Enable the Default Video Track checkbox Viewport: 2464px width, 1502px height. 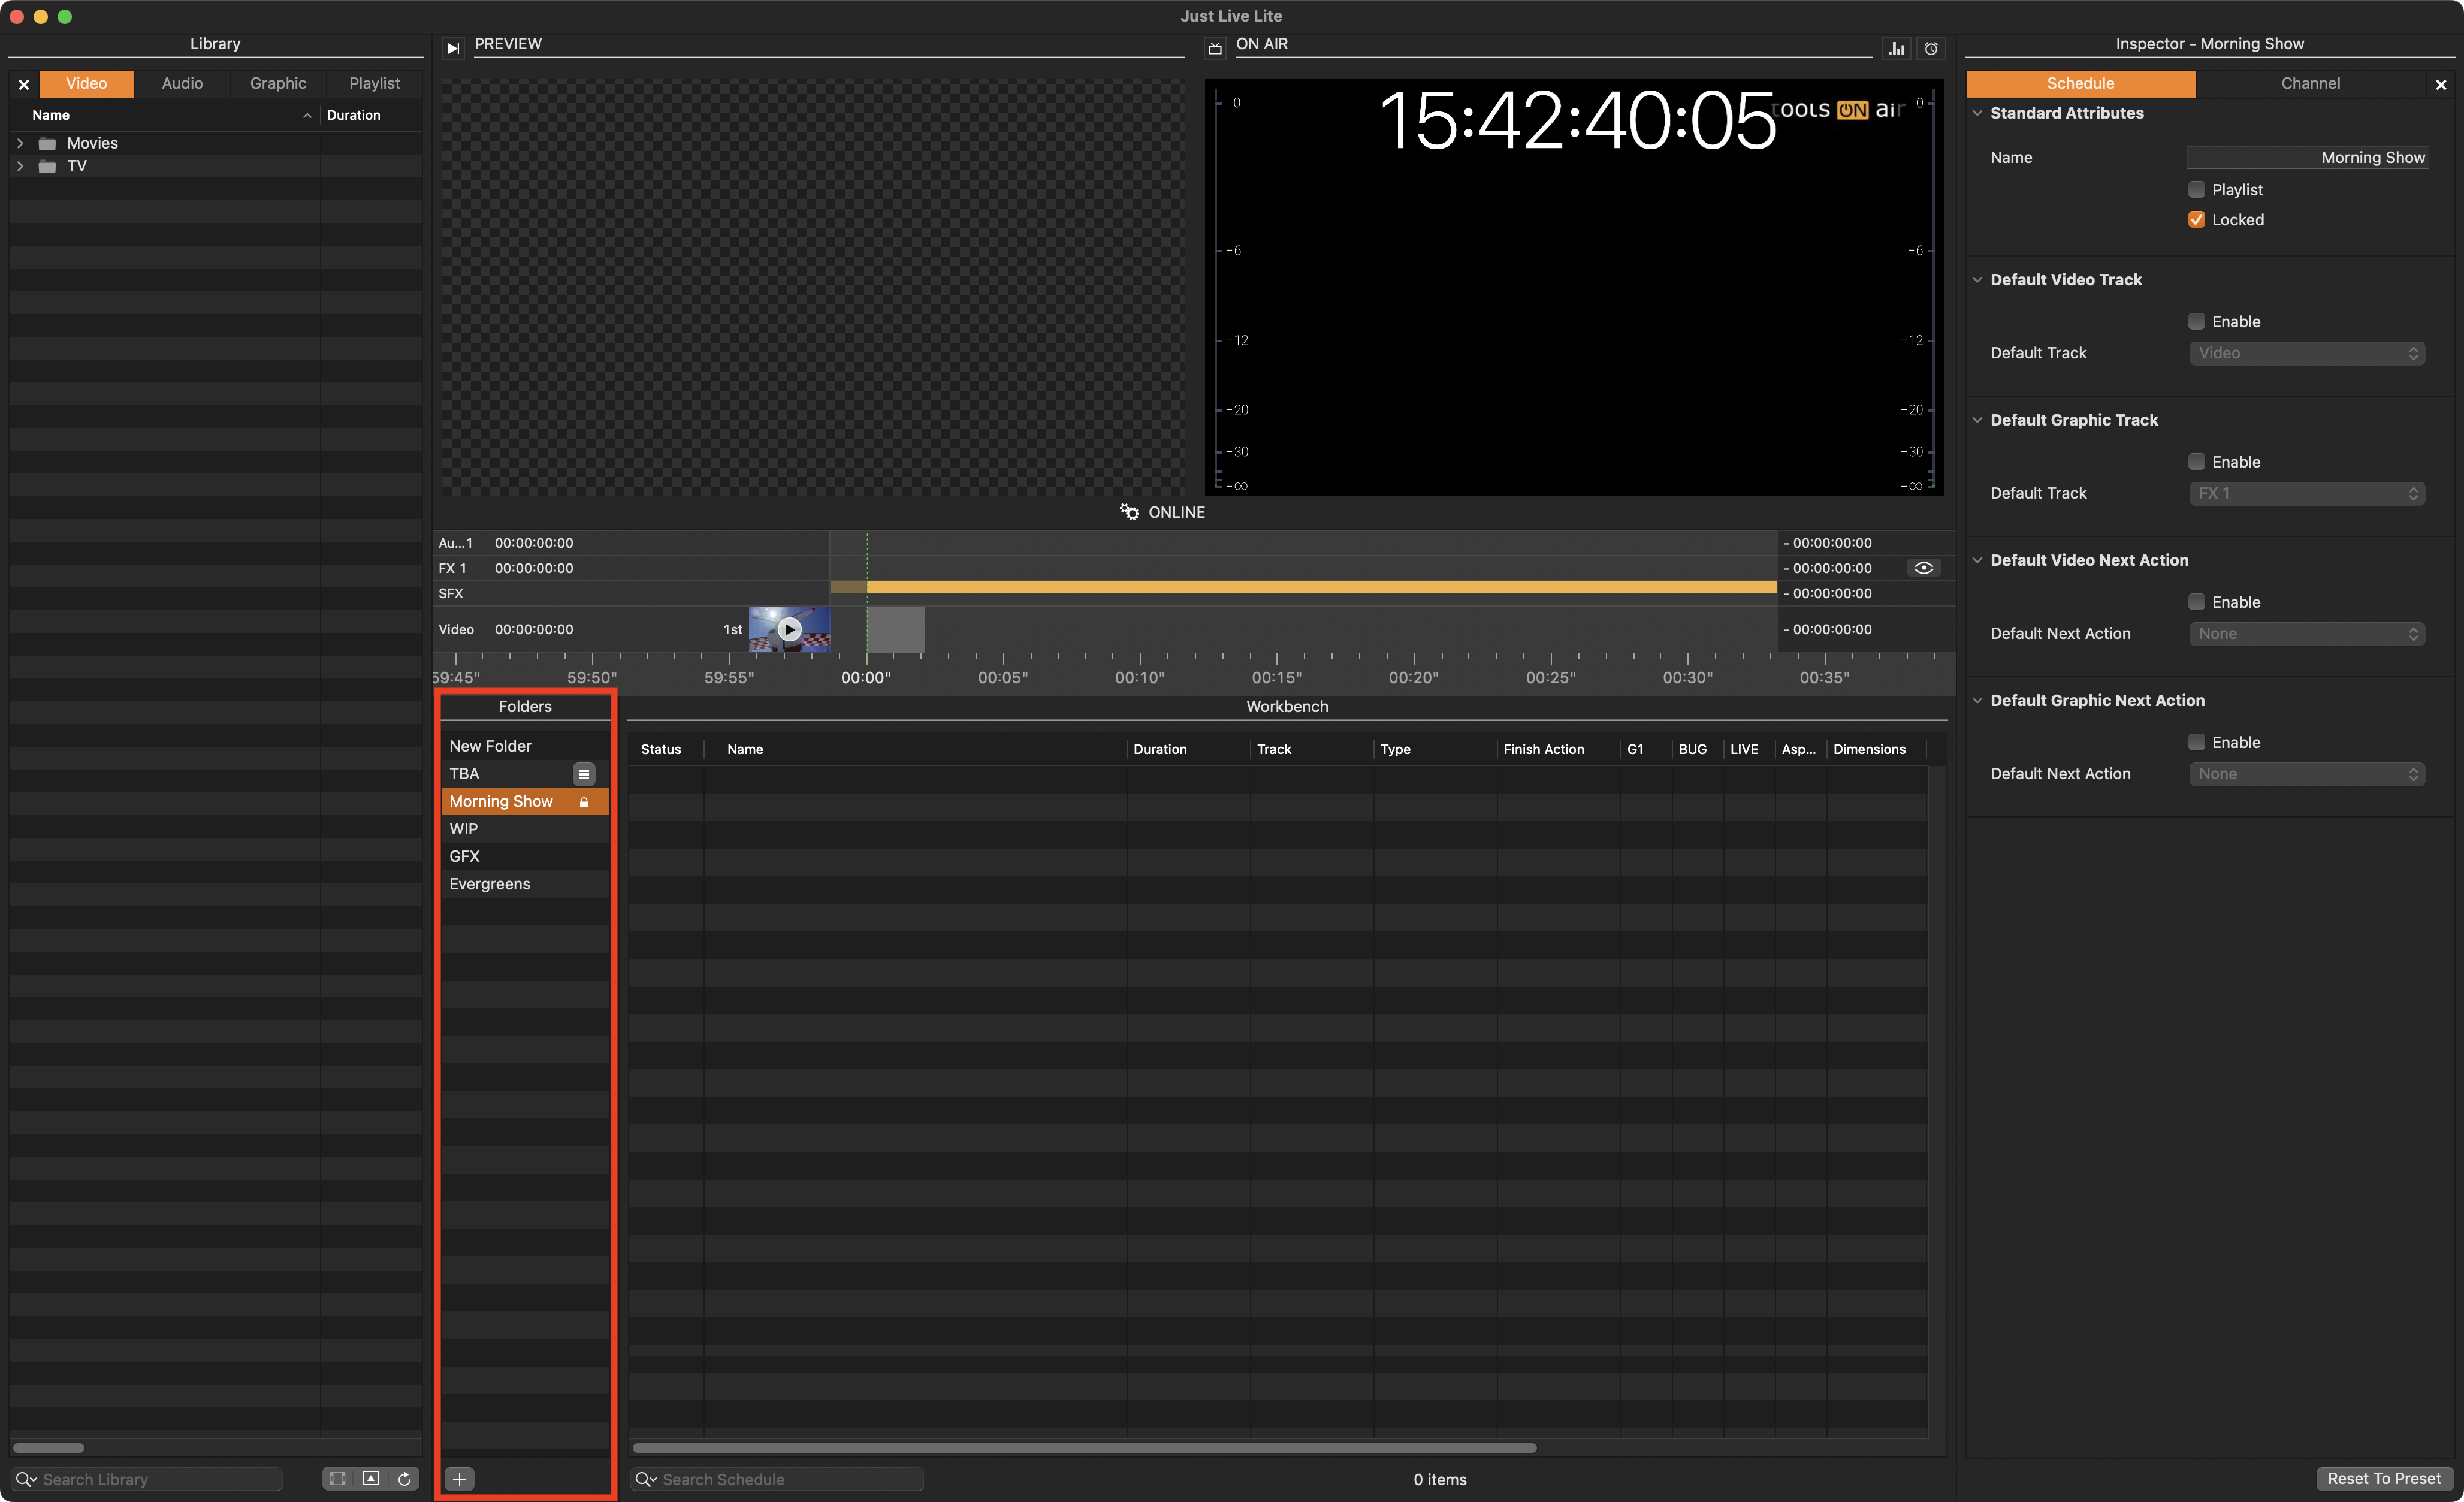pyautogui.click(x=2196, y=322)
